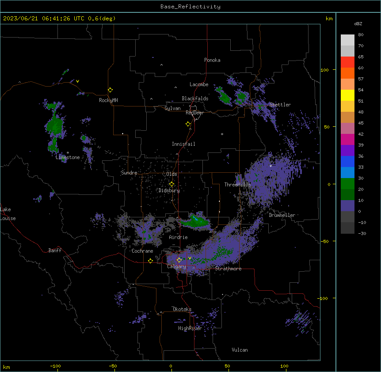Select the orange 57–60 dBZ legend swatch
The height and width of the screenshot is (372, 381).
(347, 73)
